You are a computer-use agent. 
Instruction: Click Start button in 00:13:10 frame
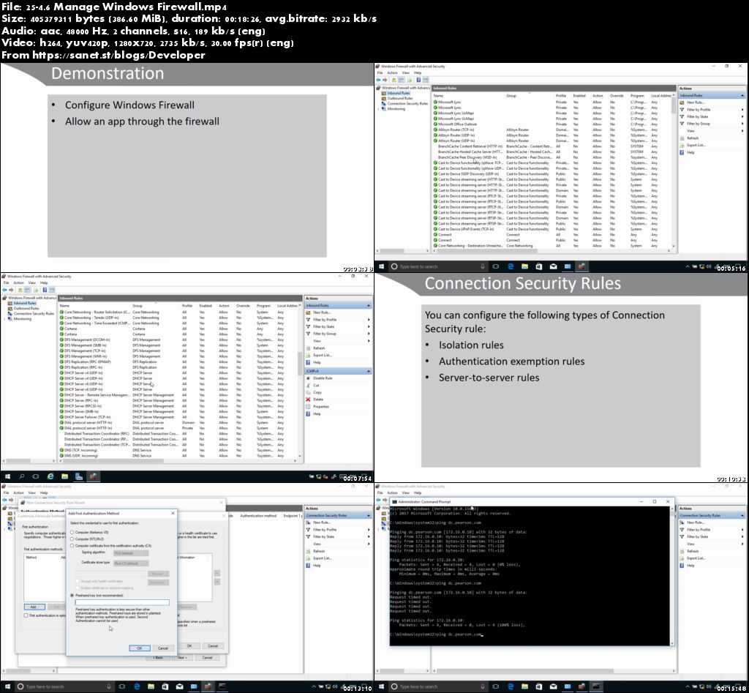pos(7,686)
